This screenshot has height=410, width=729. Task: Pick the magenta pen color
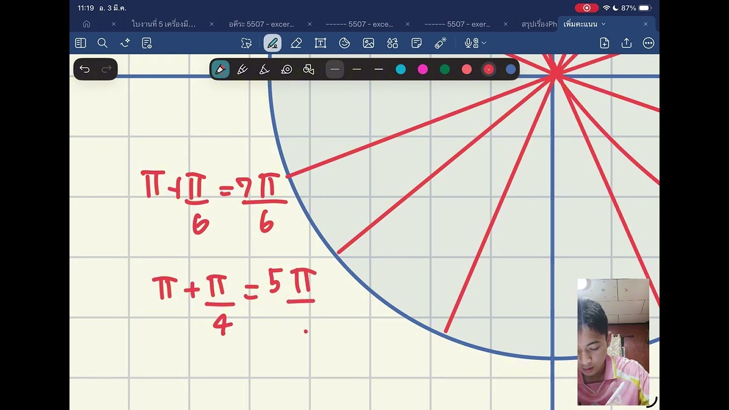(x=423, y=69)
